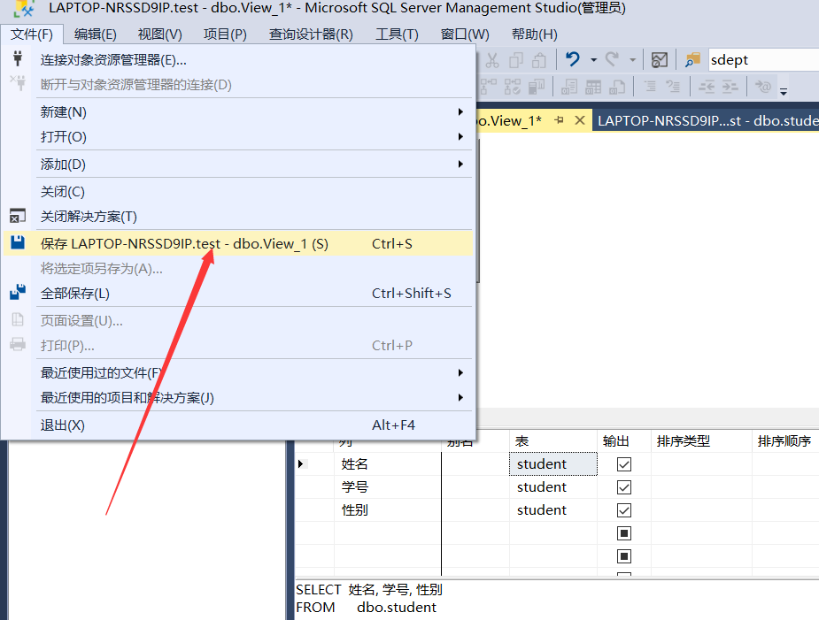Click the comment-out lines toolbar icon
The height and width of the screenshot is (620, 819).
650,86
